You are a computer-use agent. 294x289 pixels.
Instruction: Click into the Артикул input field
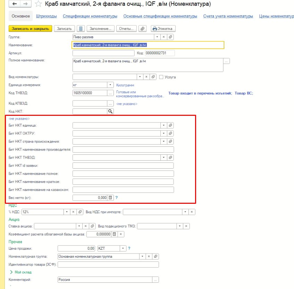103,53
